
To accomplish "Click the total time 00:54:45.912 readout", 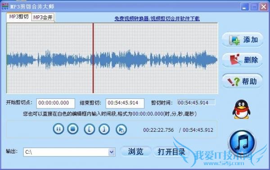I will tap(198, 130).
